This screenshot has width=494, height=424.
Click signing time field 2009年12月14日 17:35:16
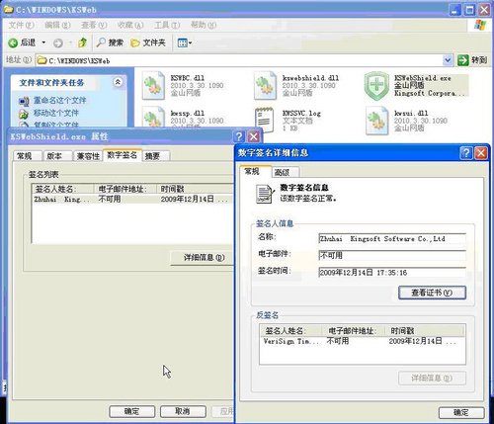(x=392, y=273)
